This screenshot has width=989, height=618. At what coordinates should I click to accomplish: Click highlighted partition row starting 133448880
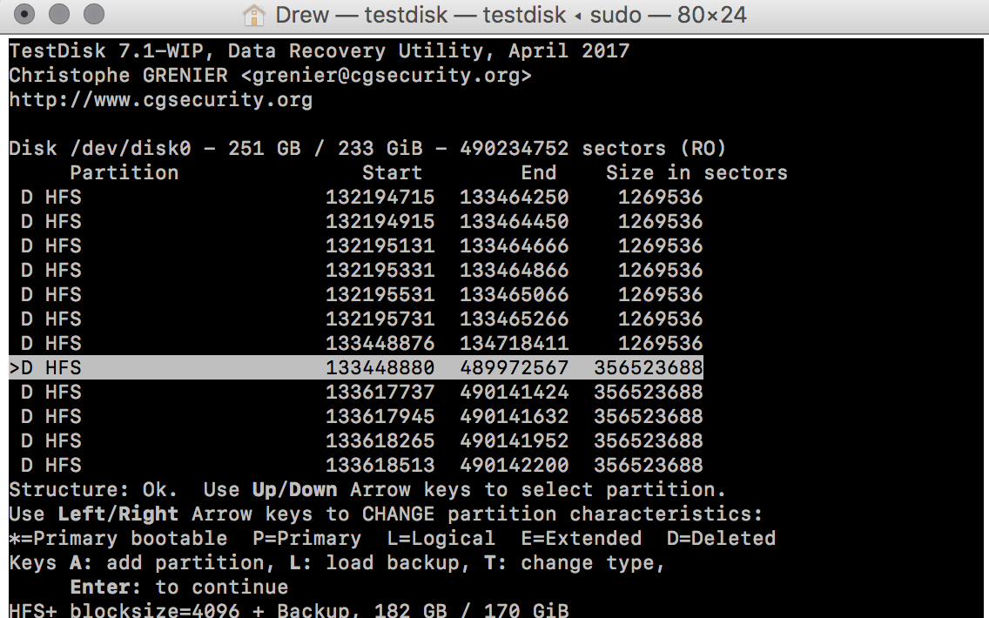(x=356, y=367)
